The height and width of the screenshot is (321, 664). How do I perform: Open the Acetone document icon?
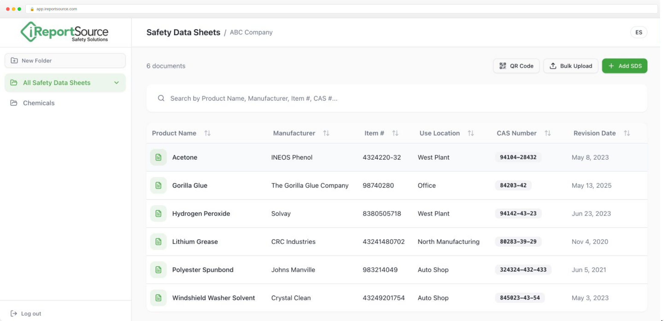(x=158, y=157)
